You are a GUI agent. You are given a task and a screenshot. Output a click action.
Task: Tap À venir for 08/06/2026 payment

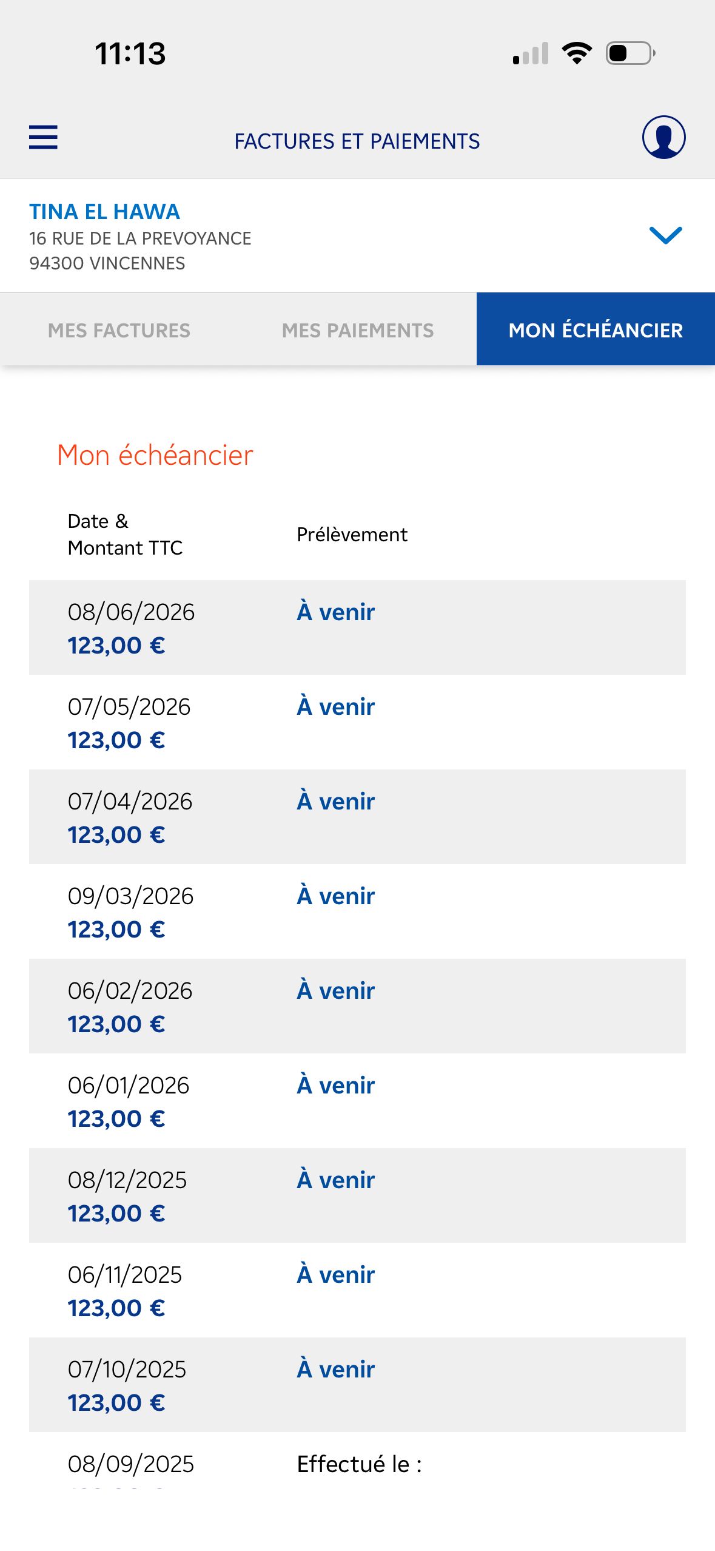[x=335, y=612]
